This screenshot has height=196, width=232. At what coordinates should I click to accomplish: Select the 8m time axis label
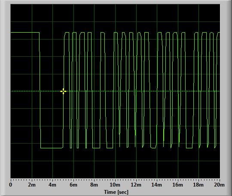[x=94, y=185]
